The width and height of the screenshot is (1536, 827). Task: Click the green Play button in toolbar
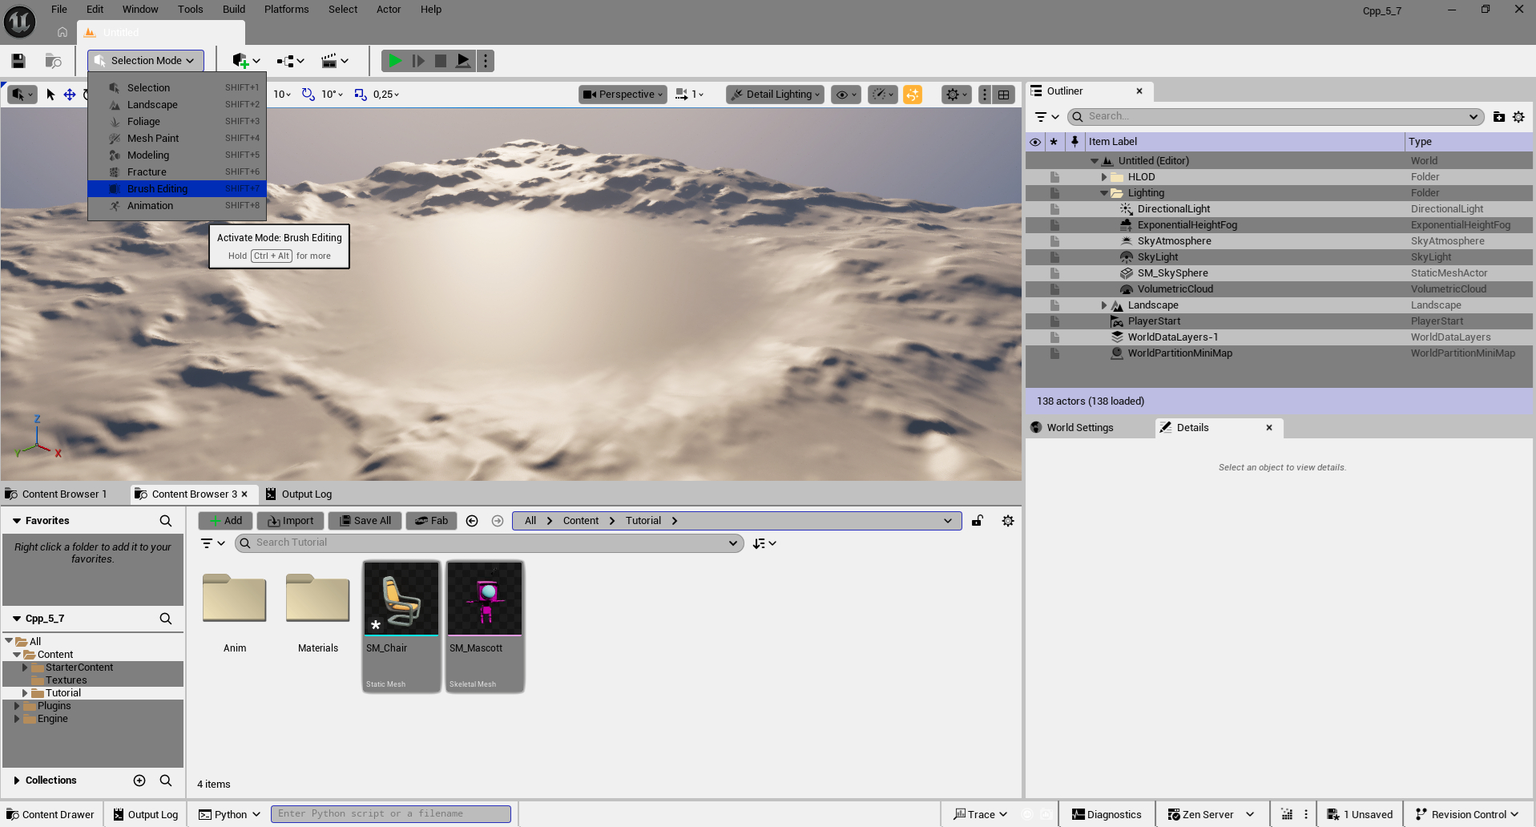394,61
